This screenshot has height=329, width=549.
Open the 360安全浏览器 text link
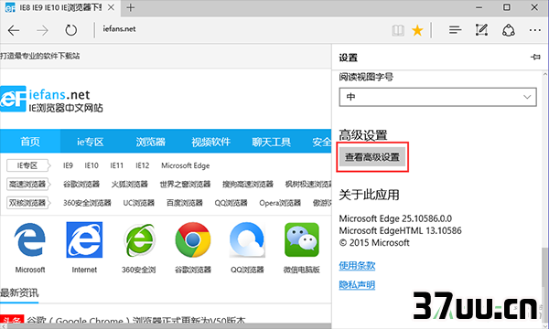(87, 203)
